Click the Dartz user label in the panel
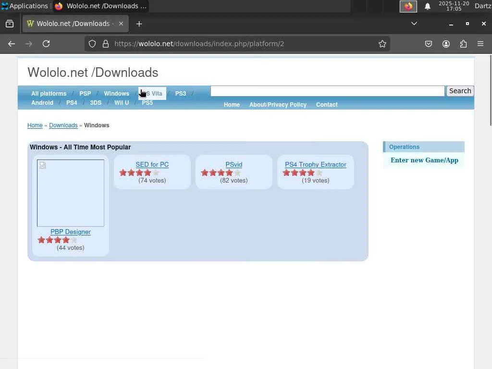Viewport: 492px width, 369px height. click(483, 6)
